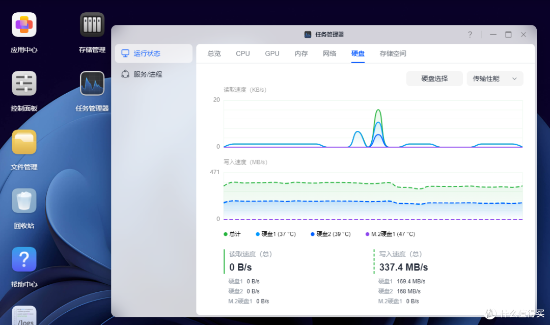Switch to the GPU tab
Screen dimensions: 550x325
tap(272, 53)
